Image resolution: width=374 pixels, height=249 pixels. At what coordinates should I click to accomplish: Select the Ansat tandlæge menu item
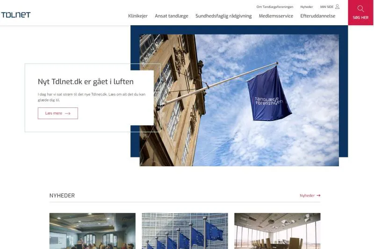pos(172,16)
